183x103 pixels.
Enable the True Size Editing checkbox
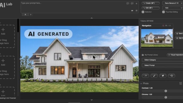coord(163,12)
